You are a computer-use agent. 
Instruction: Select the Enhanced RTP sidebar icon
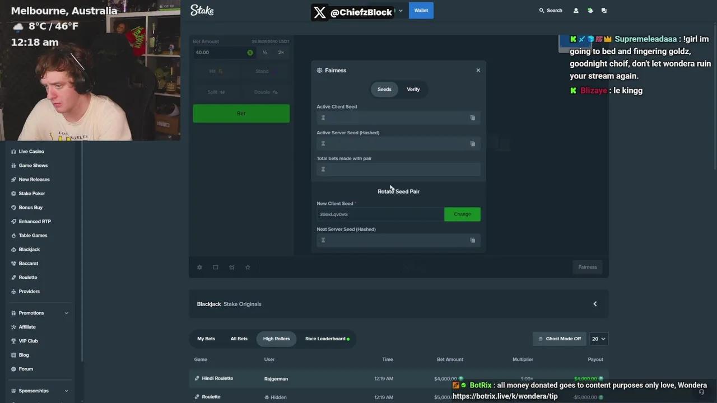coord(13,222)
